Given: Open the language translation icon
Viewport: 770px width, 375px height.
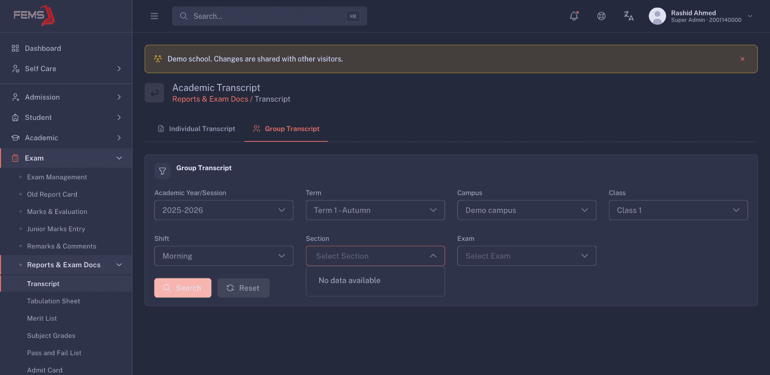Looking at the screenshot, I should click(x=629, y=16).
